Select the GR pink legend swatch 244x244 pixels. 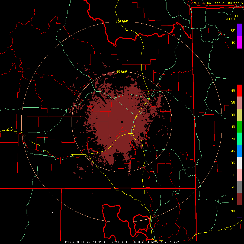(239, 102)
